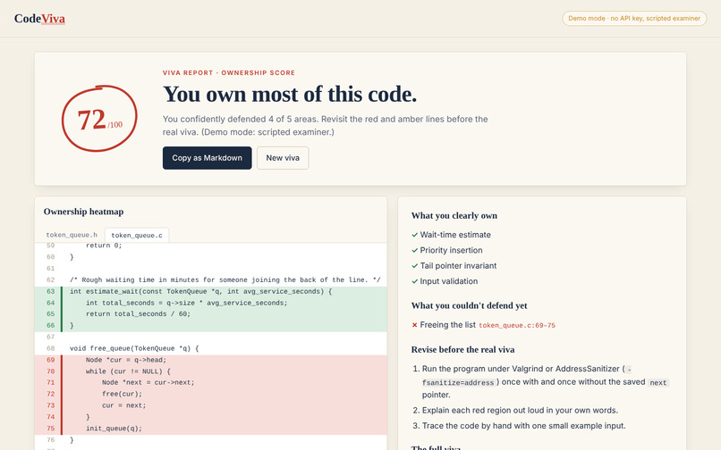
Task: Click line 64 'int total_seconds' code
Action: point(186,303)
